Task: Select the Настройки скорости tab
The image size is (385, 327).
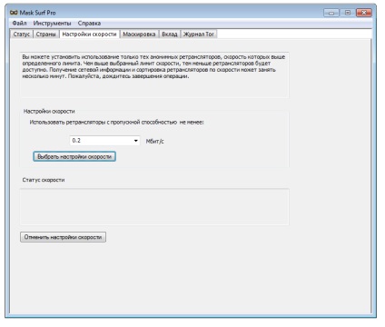Action: [x=89, y=34]
